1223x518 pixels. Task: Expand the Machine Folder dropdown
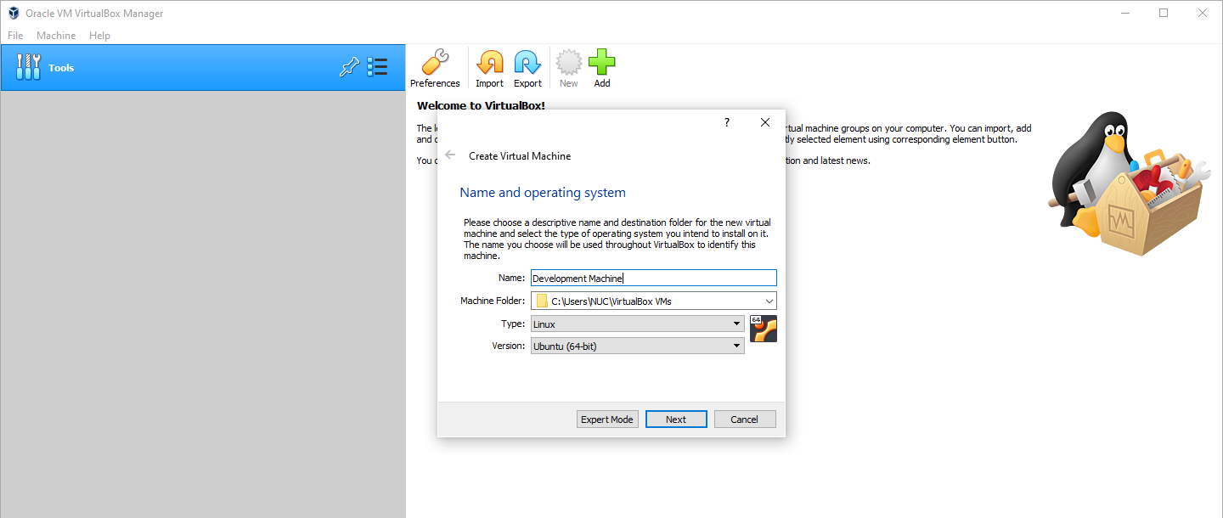point(769,301)
